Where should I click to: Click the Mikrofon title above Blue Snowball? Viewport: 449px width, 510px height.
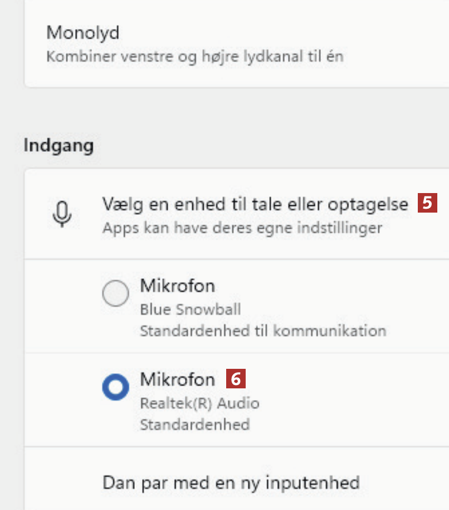(177, 286)
